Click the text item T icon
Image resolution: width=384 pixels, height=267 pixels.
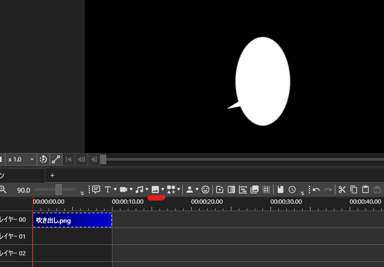pos(108,189)
